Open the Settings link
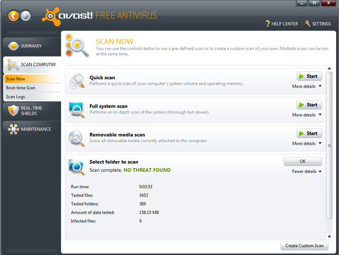 [x=318, y=24]
